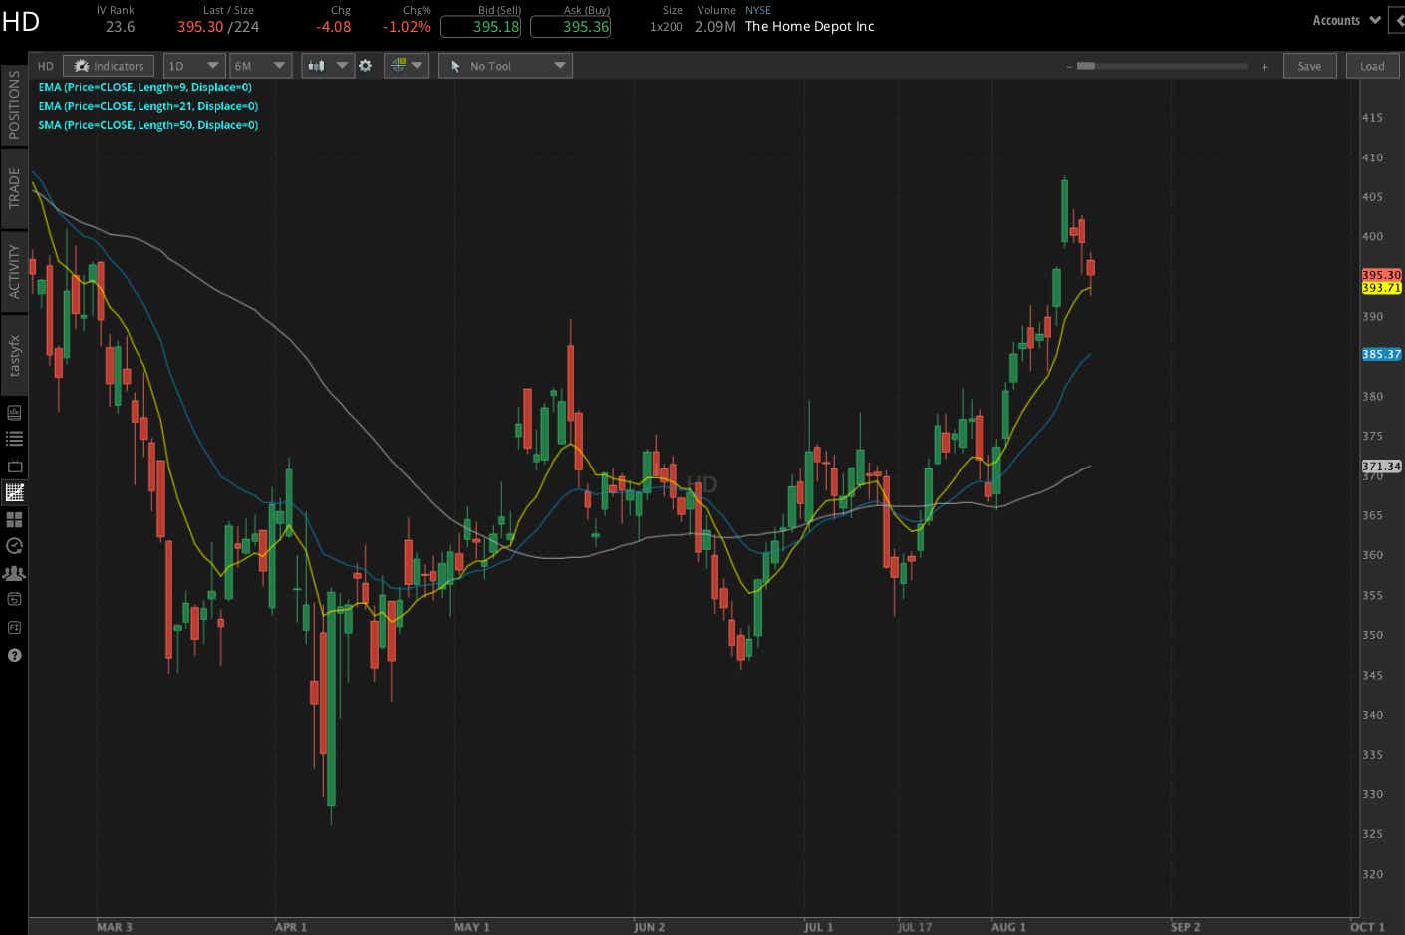1405x935 pixels.
Task: Expand the 6M chart range dropdown
Action: [260, 65]
